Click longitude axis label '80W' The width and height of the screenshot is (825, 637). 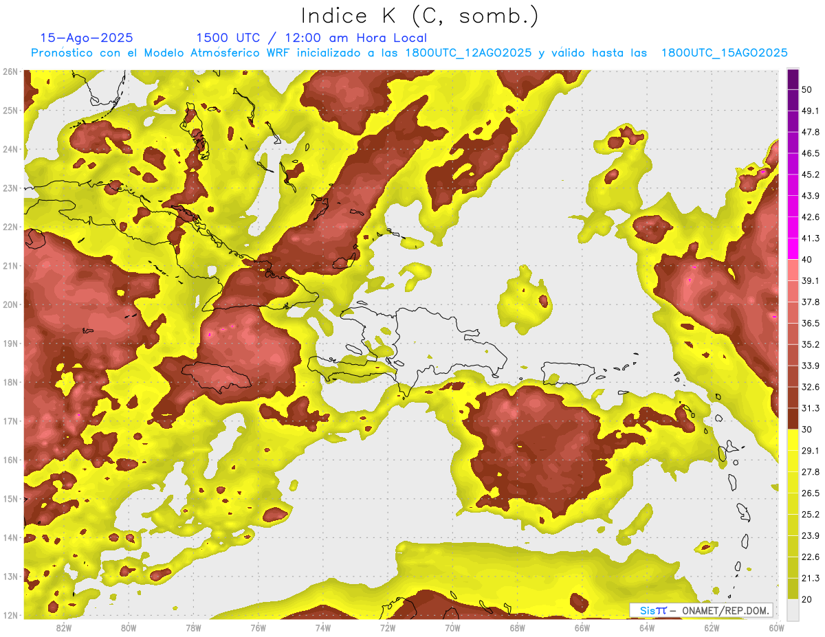[128, 627]
